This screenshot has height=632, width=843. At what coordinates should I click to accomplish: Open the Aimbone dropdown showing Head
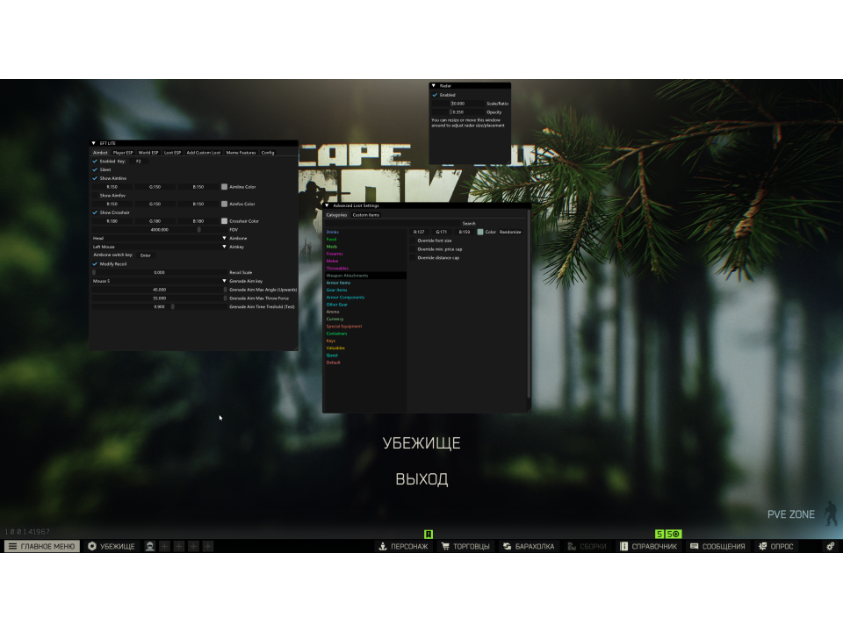tap(160, 238)
